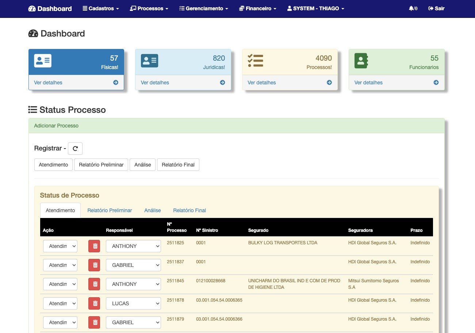Click the red trash icon for process 2511825

click(x=95, y=246)
